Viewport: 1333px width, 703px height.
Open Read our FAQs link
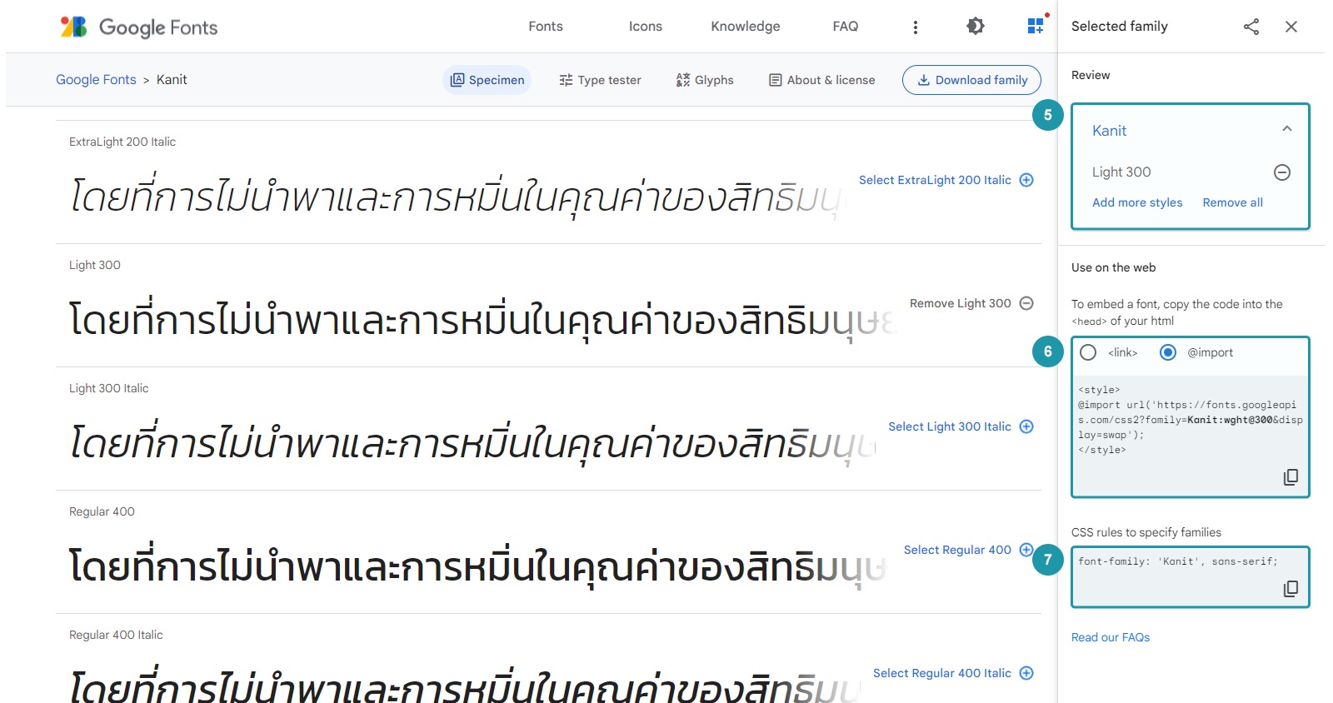(x=1111, y=637)
